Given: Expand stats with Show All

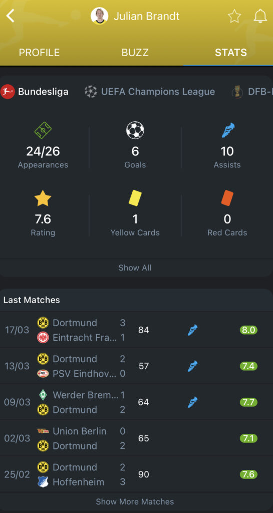Looking at the screenshot, I should pyautogui.click(x=135, y=268).
